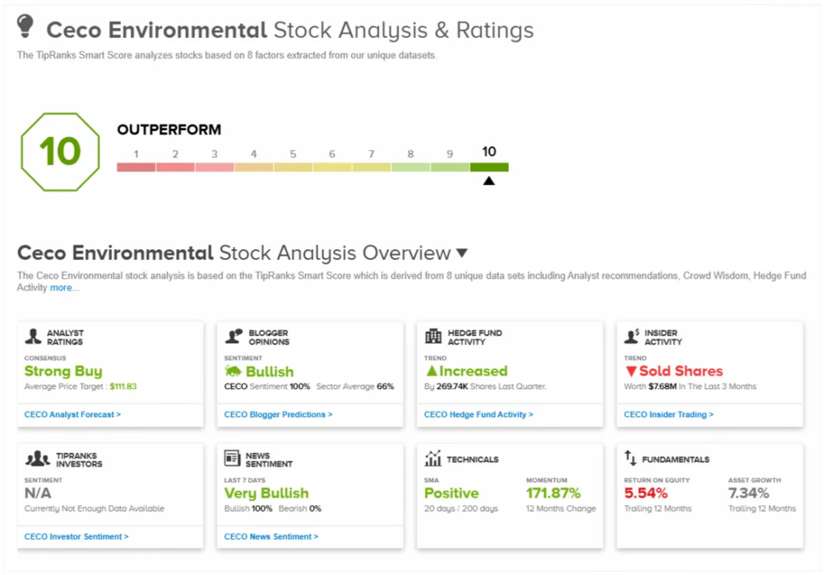Click the lightbulb icon beside the title
The image size is (824, 575).
pyautogui.click(x=25, y=26)
